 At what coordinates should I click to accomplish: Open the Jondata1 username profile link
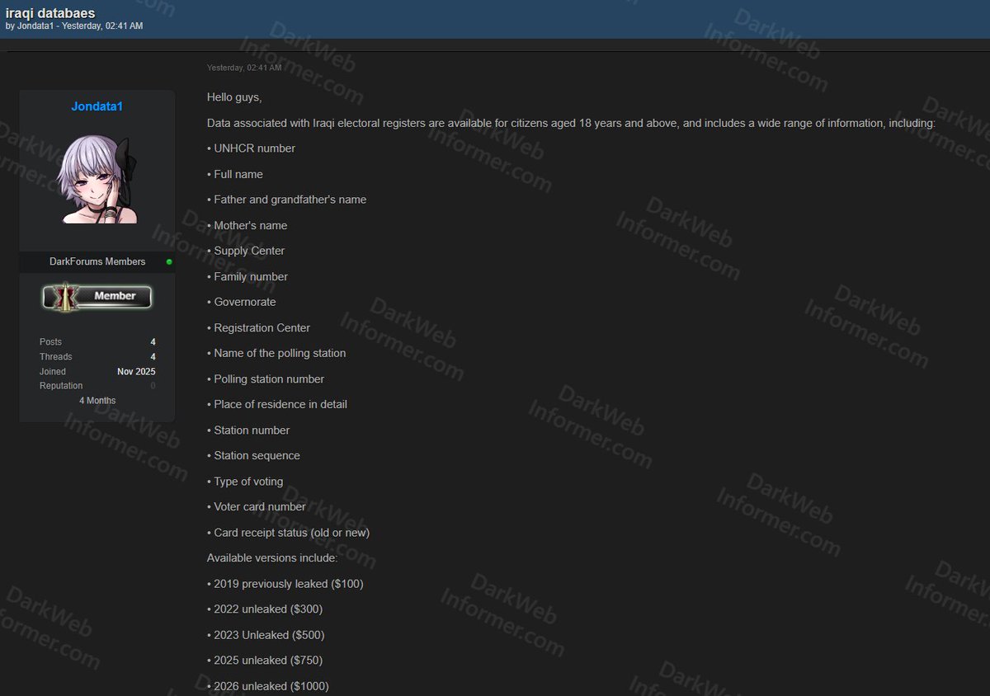pos(97,106)
